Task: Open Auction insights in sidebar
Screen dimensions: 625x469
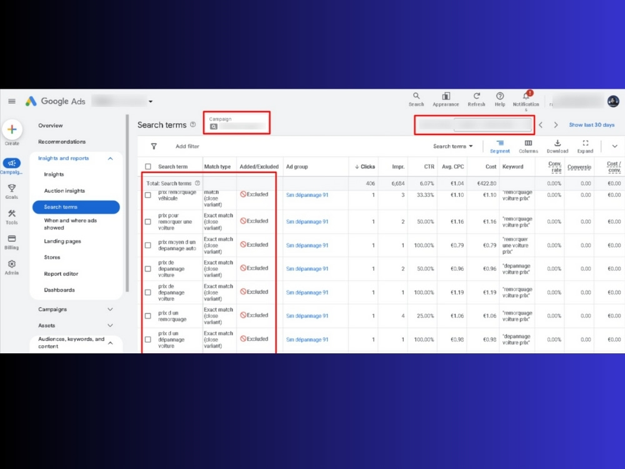Action: click(64, 191)
